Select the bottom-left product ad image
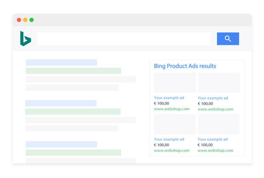The height and width of the screenshot is (178, 264). pos(175,124)
